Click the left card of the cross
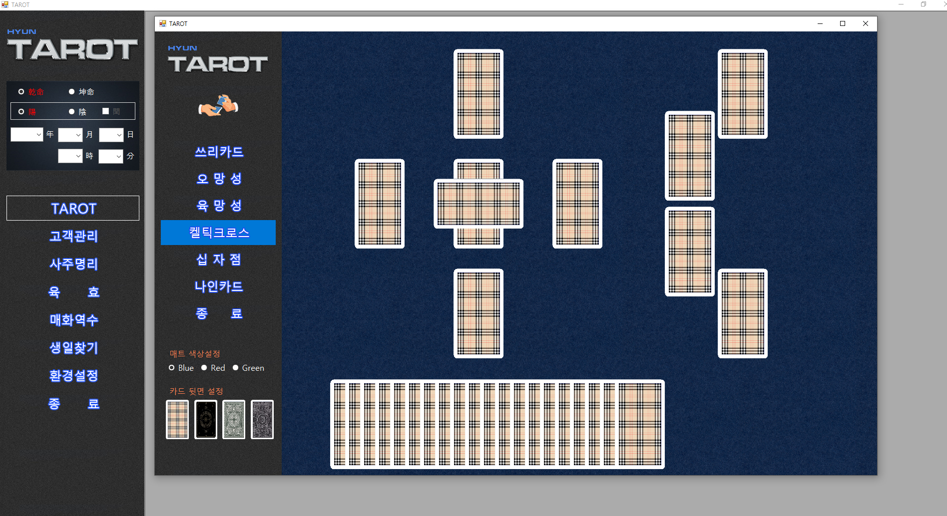Image resolution: width=947 pixels, height=516 pixels. point(380,204)
